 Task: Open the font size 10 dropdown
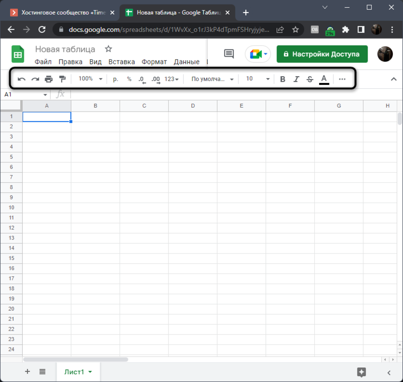point(257,79)
